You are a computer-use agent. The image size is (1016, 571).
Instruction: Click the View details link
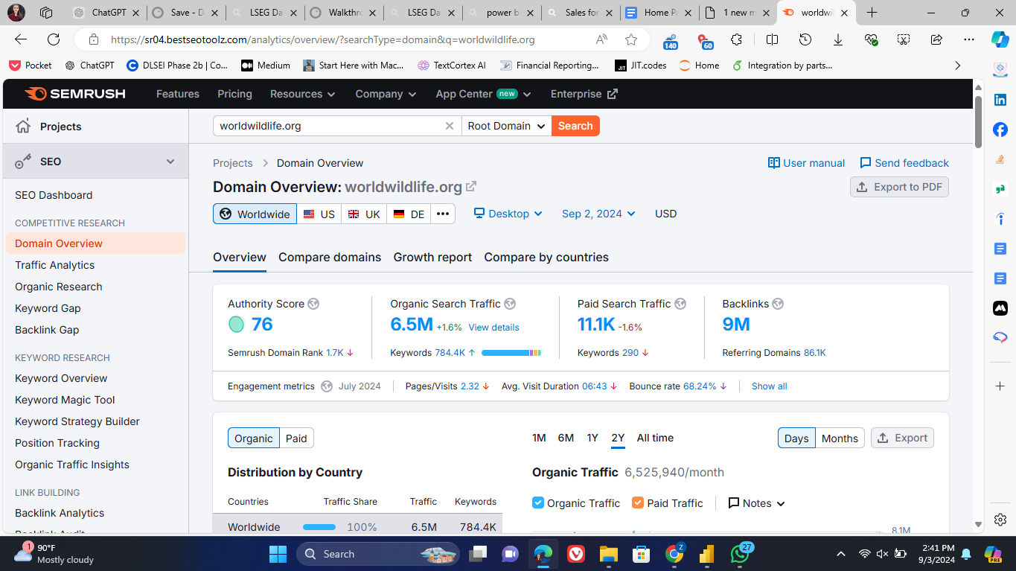coord(493,327)
